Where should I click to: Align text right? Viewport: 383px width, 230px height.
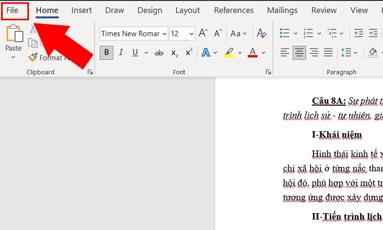314,53
